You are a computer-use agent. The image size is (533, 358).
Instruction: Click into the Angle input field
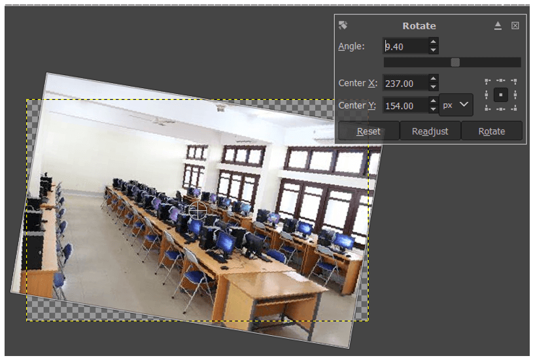405,46
